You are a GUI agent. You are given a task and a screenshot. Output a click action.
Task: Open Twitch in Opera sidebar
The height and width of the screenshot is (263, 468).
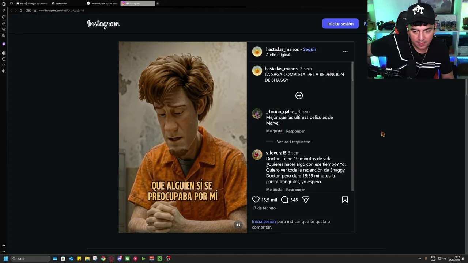click(4, 44)
